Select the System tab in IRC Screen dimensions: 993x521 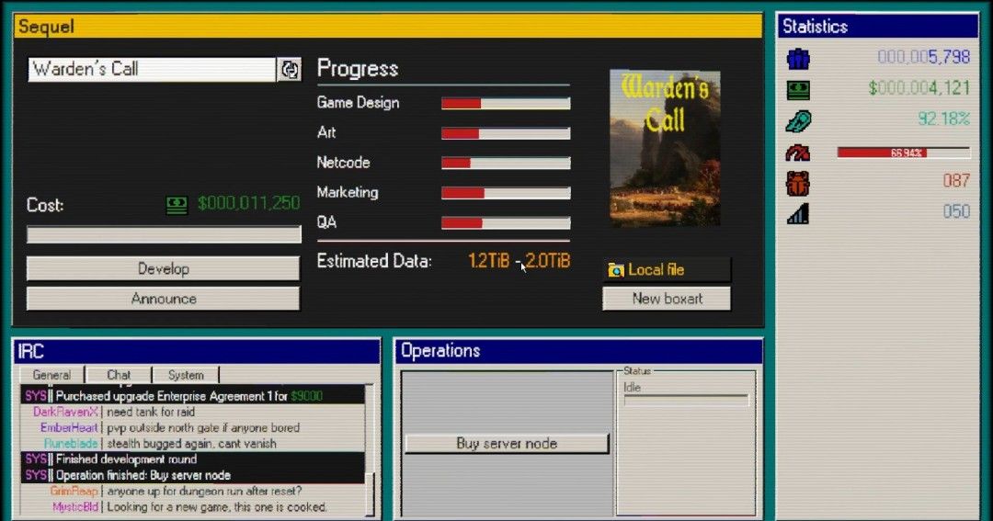(x=185, y=375)
